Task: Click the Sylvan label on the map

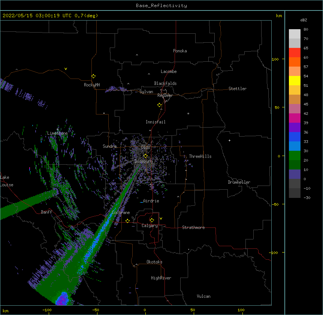Action: [146, 92]
